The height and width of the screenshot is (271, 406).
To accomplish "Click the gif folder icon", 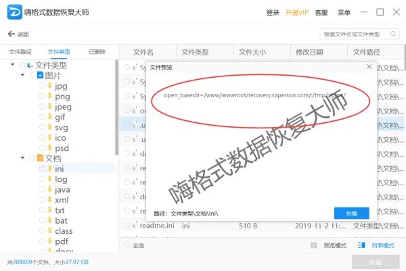I will pyautogui.click(x=50, y=117).
